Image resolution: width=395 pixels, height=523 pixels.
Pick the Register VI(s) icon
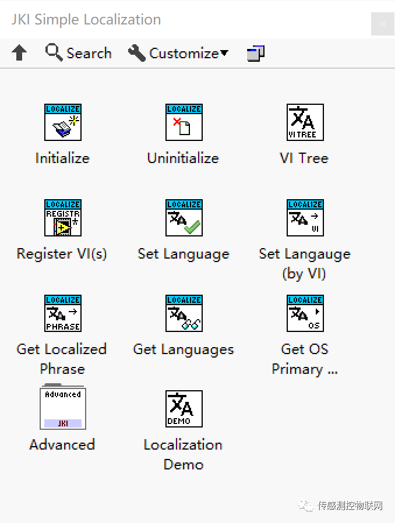[x=62, y=218]
